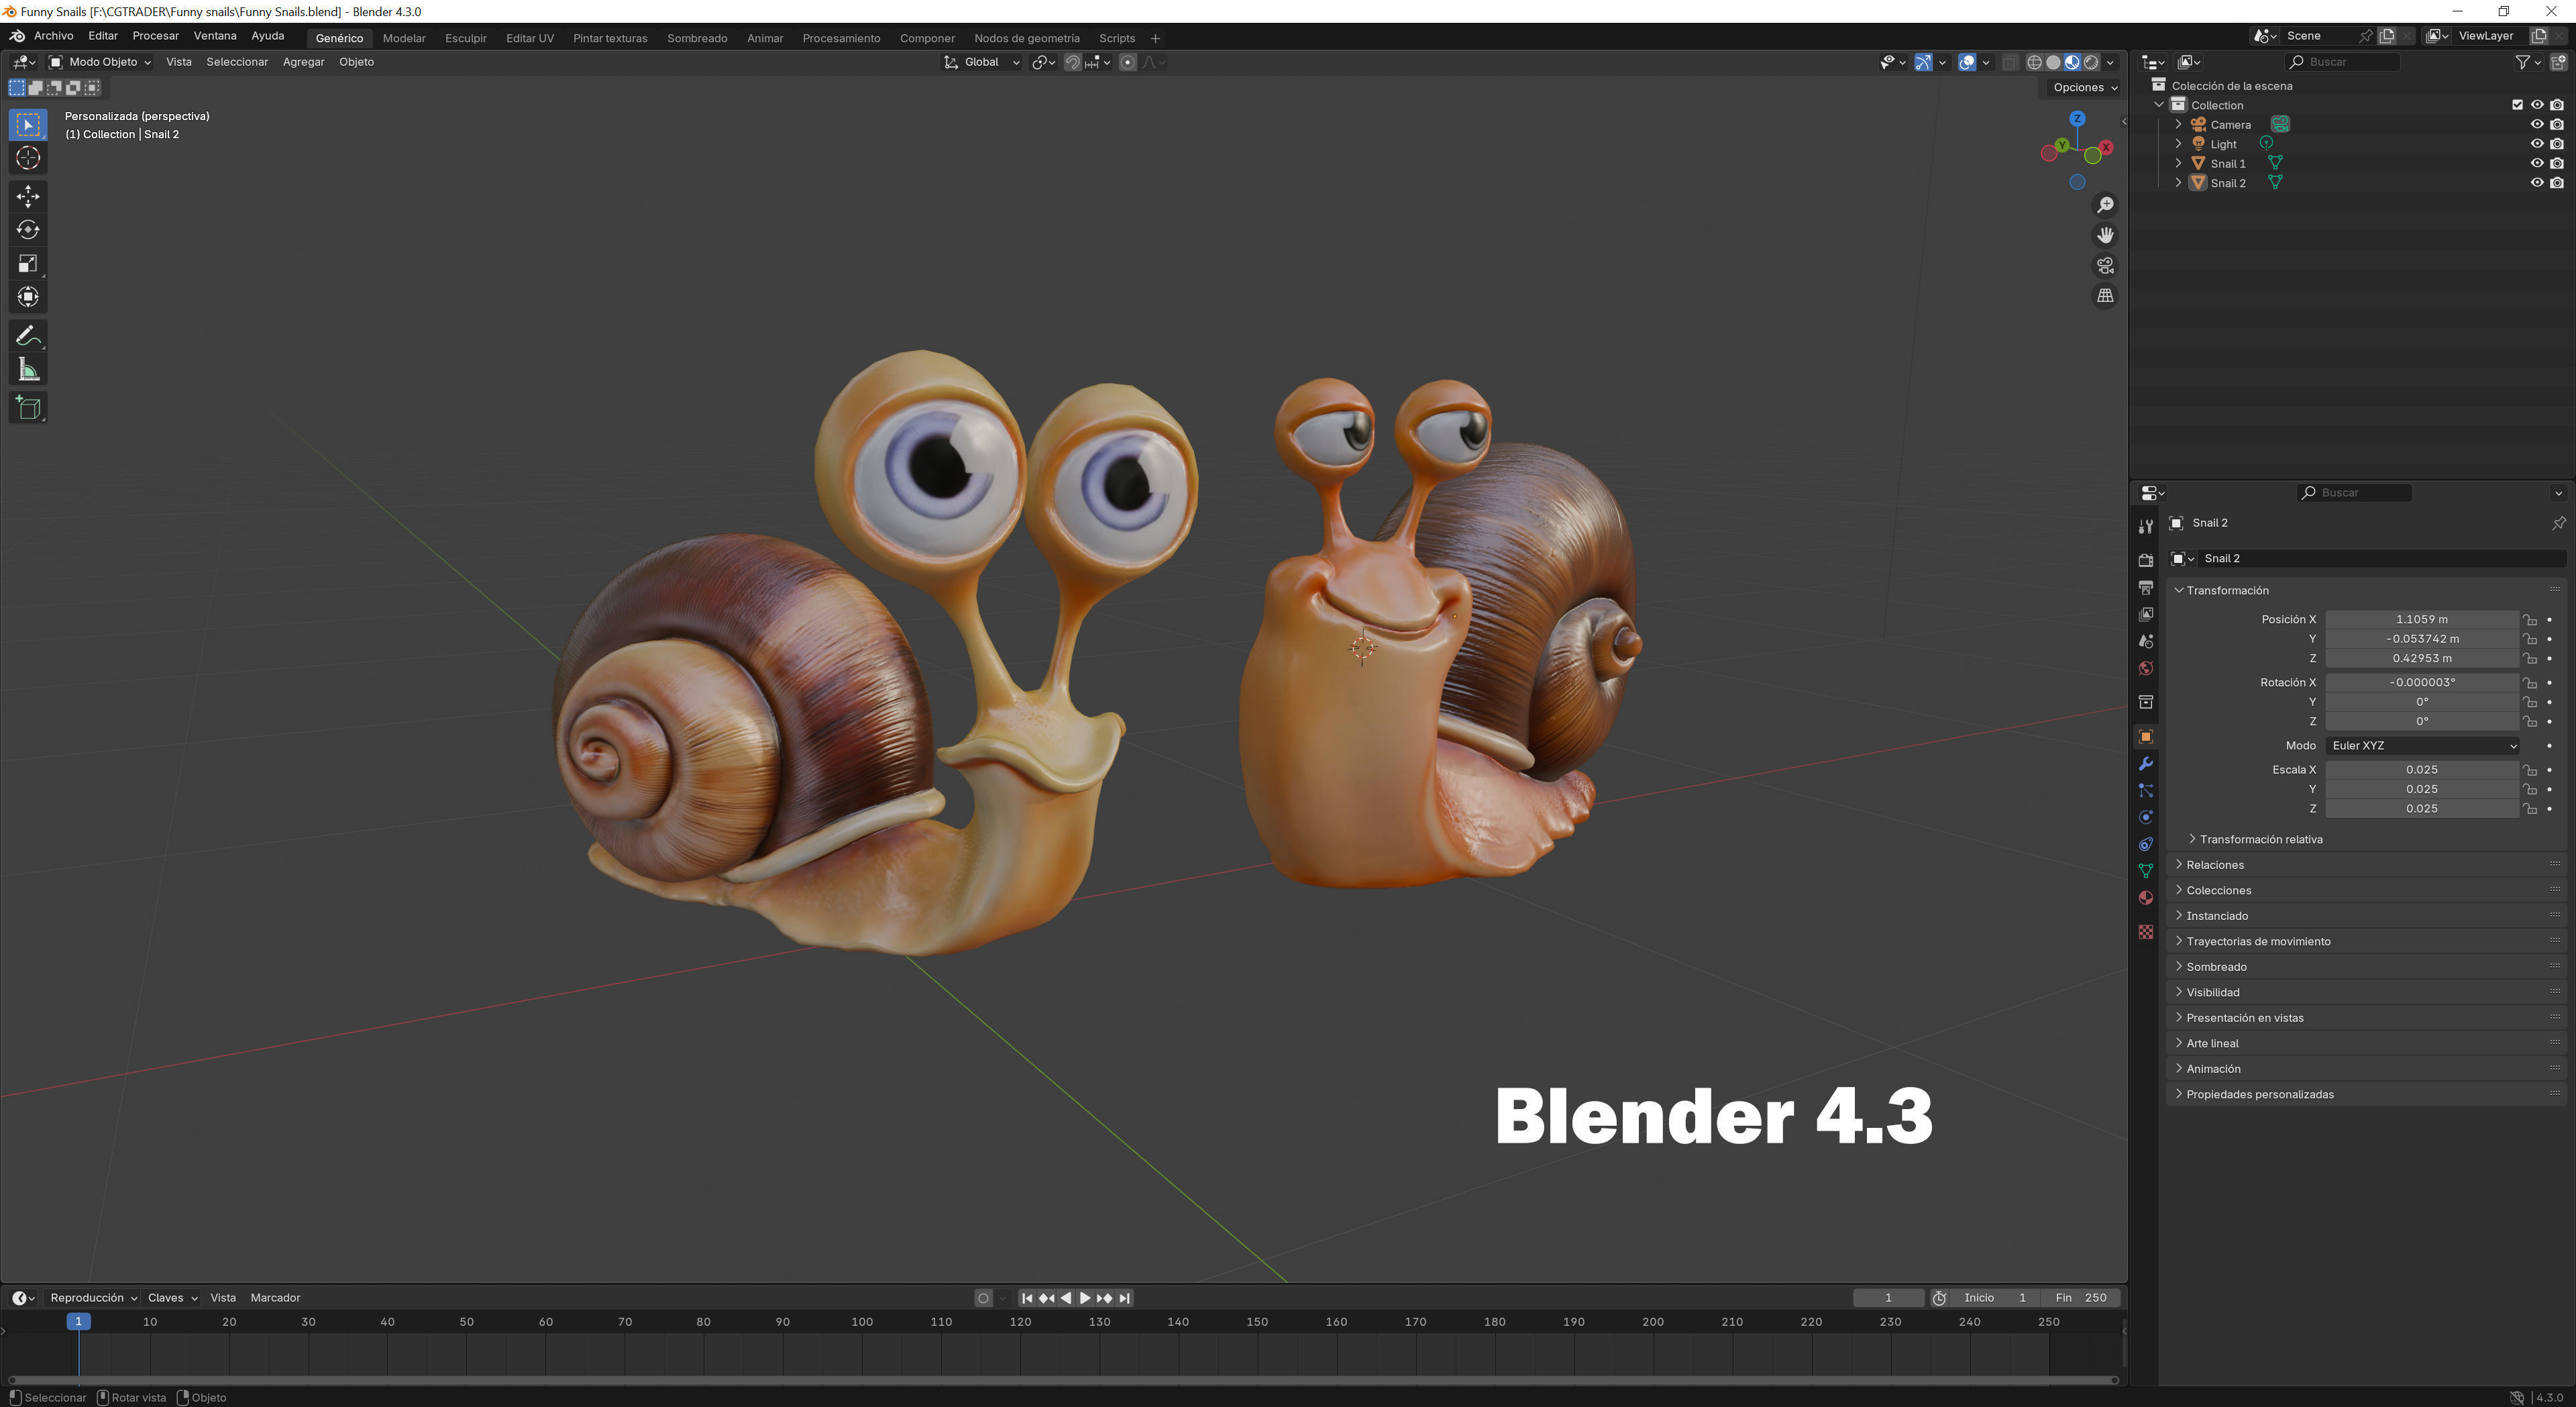Open the Physics properties tab

tap(2145, 818)
